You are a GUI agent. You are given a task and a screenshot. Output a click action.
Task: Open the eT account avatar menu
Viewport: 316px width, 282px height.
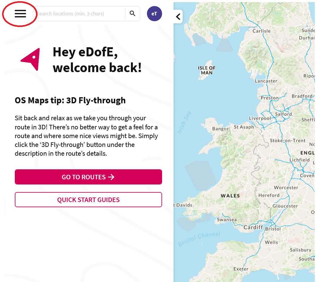coord(154,13)
